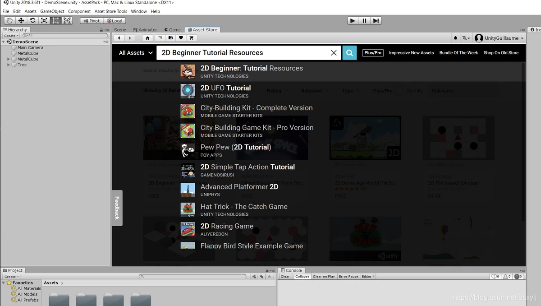
Task: Open All Assets category dropdown
Action: pos(136,53)
